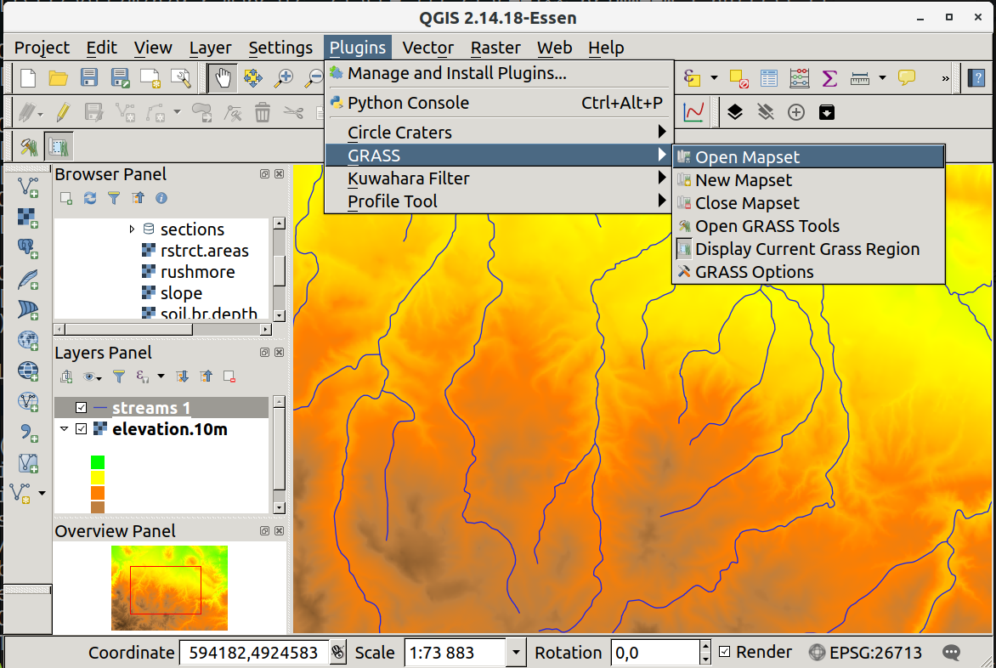This screenshot has height=668, width=996.
Task: Open the Field Calculator abacus icon
Action: (x=800, y=78)
